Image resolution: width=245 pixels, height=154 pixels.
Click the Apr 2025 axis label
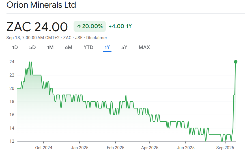click(150, 148)
